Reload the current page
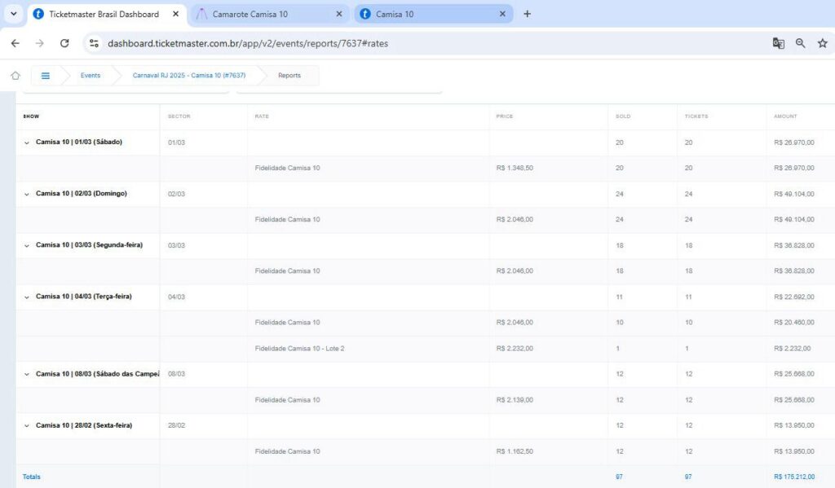The width and height of the screenshot is (835, 488). coord(64,43)
